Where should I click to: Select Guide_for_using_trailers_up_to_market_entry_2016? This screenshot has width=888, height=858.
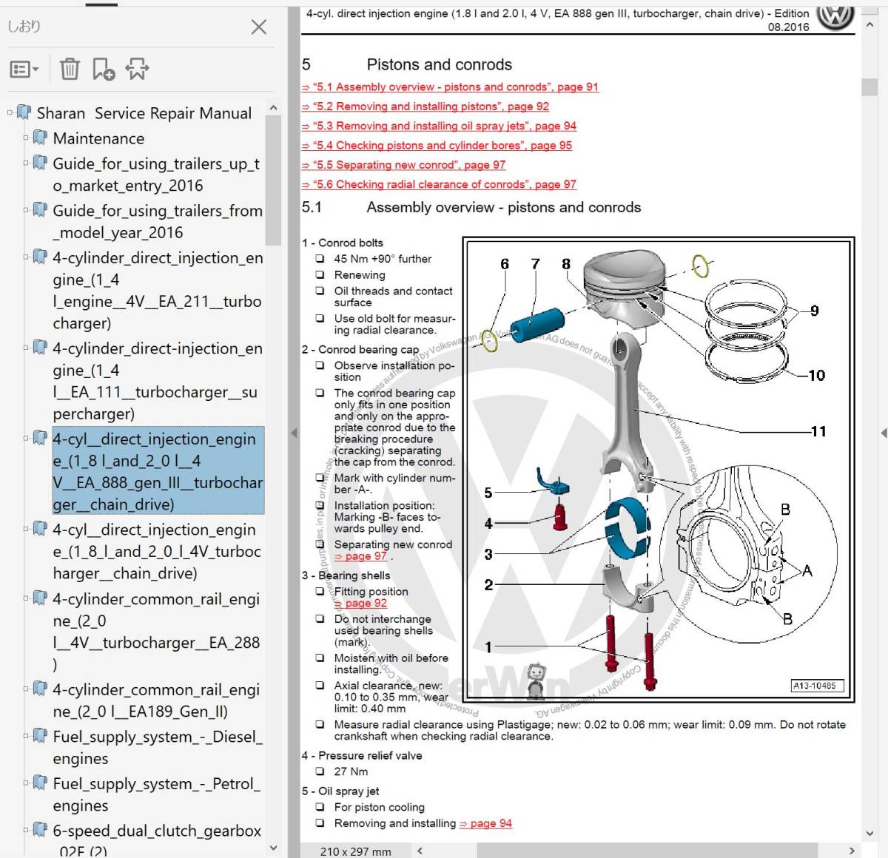click(x=156, y=175)
